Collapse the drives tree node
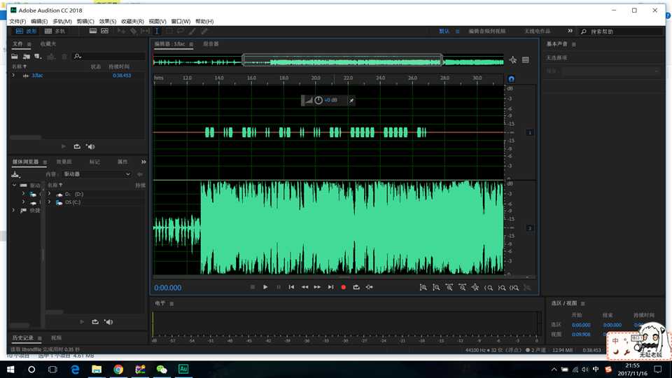 14,185
